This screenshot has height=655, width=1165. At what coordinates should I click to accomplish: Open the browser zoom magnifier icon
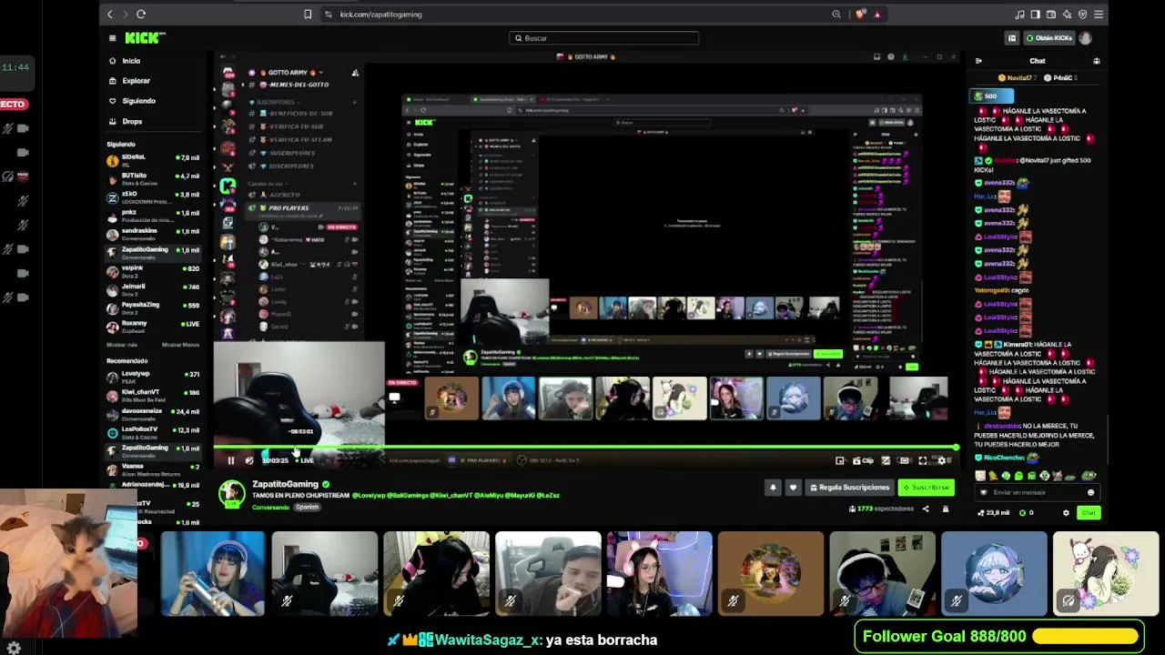click(x=836, y=15)
